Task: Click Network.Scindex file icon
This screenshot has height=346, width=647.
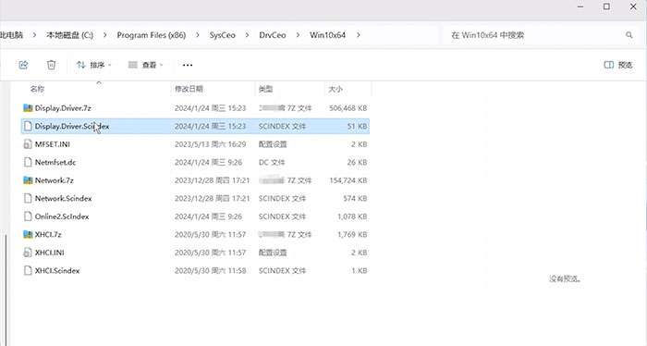Action: 28,198
